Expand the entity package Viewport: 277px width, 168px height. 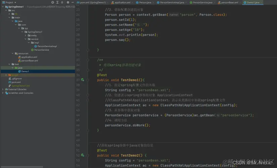26,36
